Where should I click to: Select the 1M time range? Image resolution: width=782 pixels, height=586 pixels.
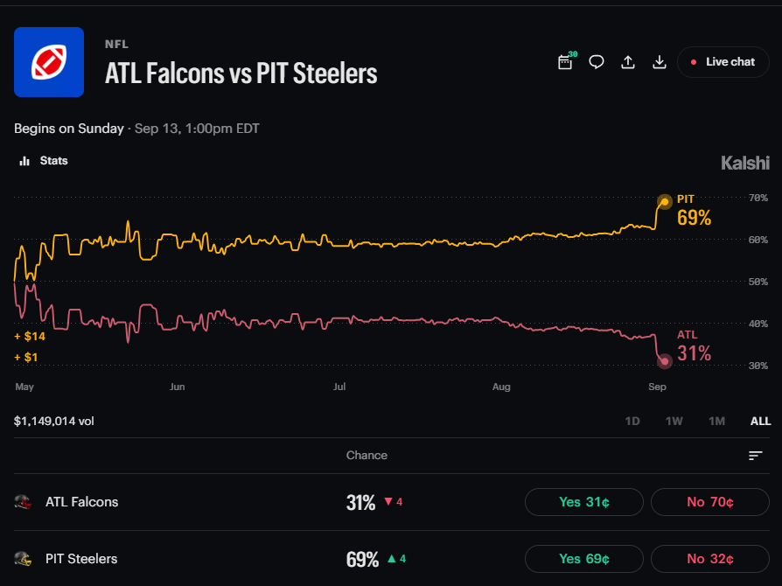(716, 421)
